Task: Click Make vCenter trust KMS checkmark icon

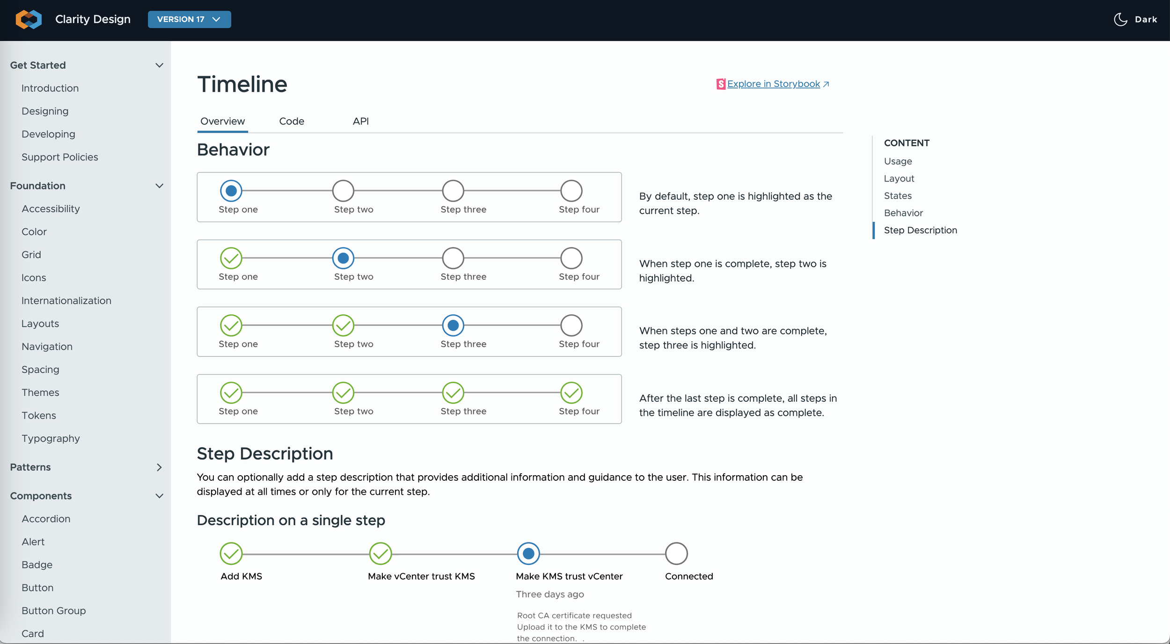Action: coord(380,554)
